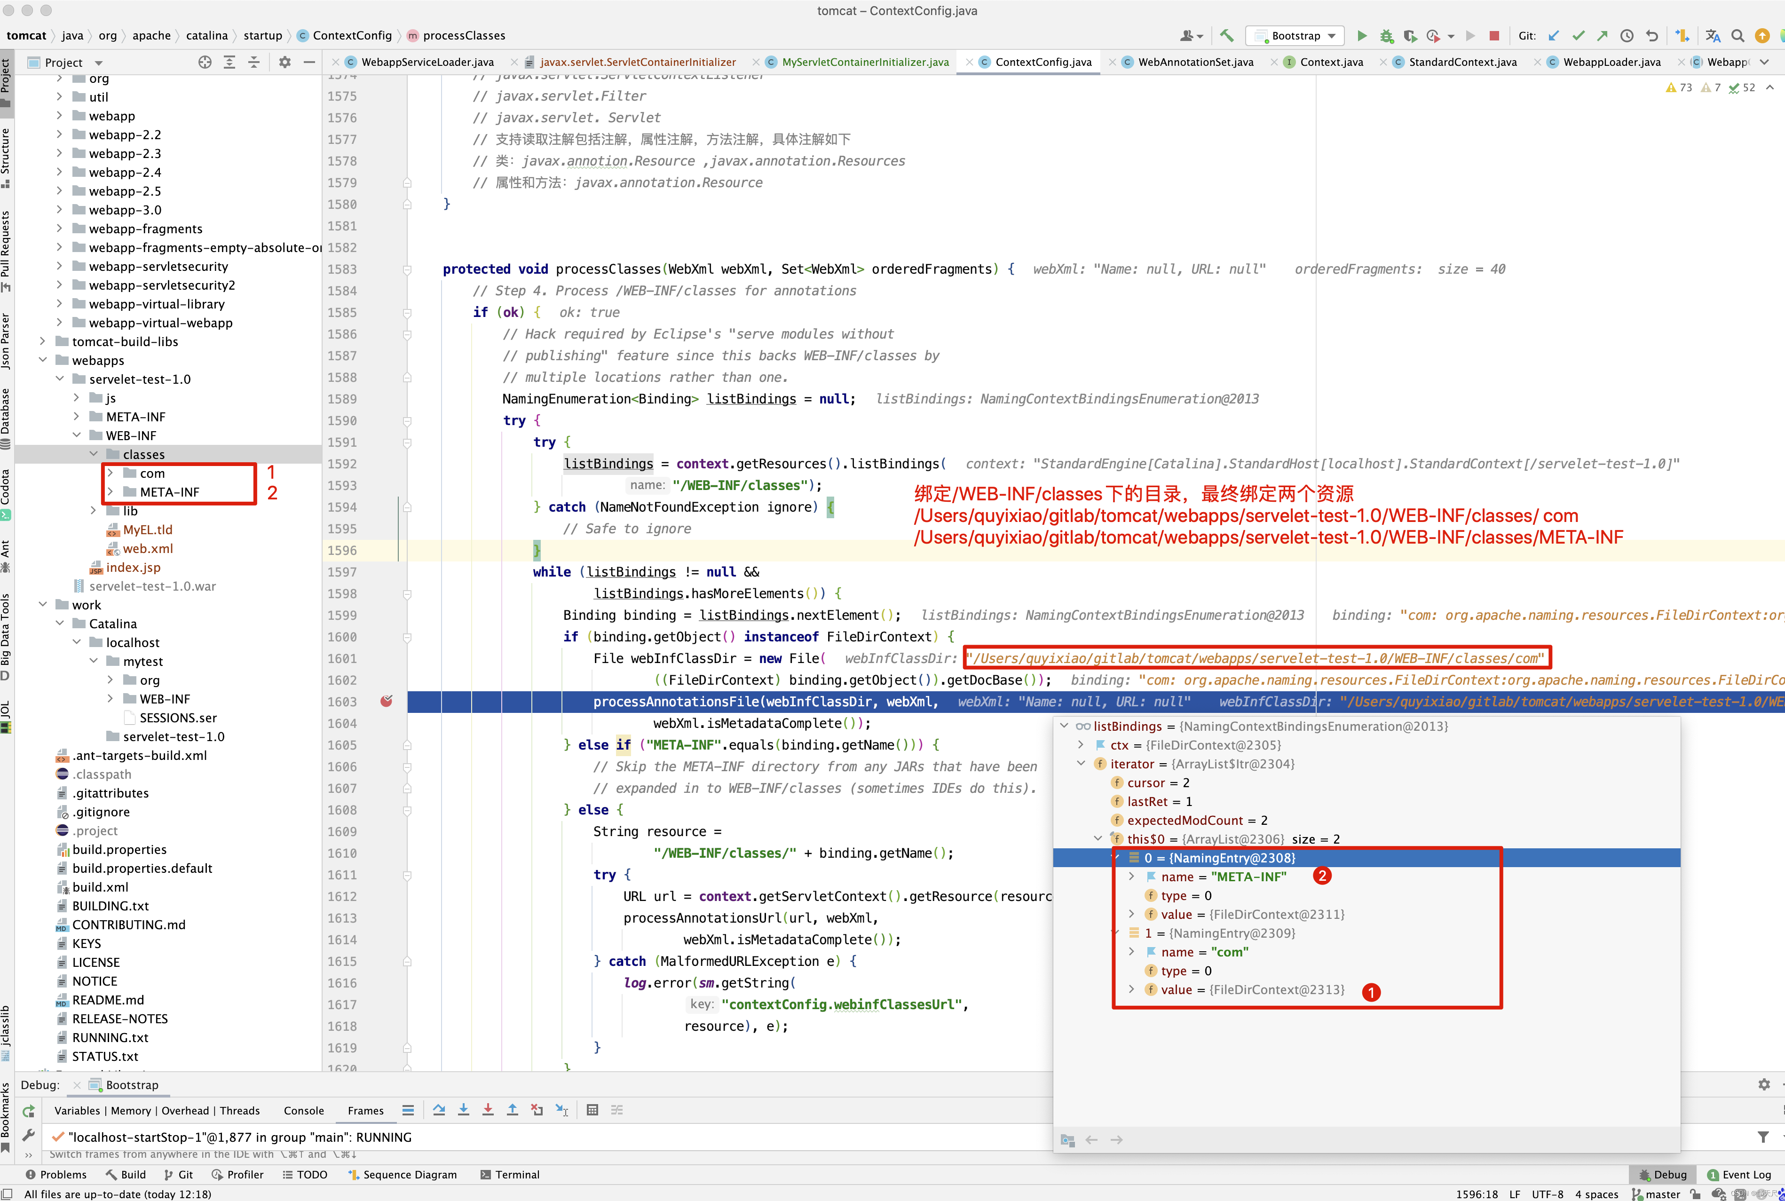Click wrench settings icon in Debug panel

(28, 1134)
